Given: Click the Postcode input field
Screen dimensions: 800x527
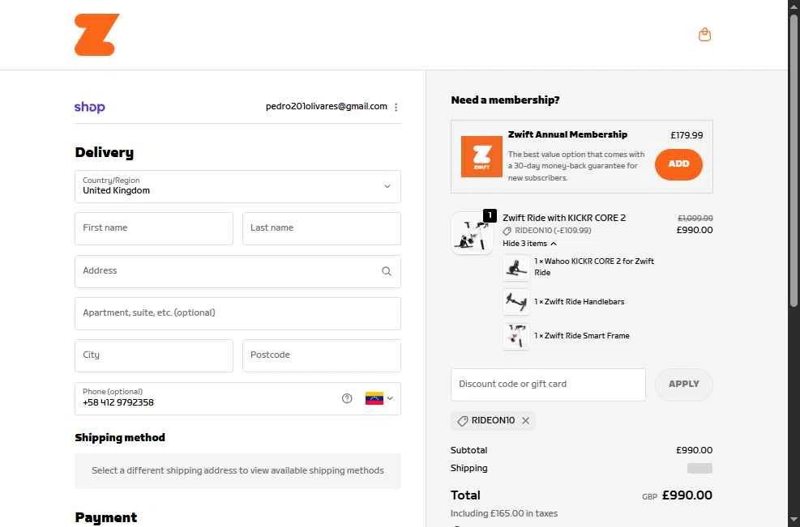Looking at the screenshot, I should click(x=321, y=355).
